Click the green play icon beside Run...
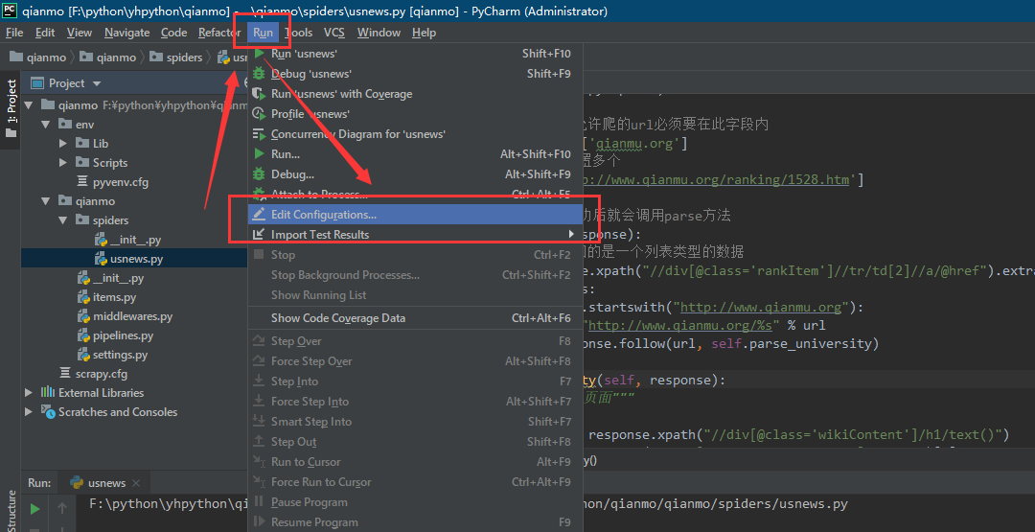 (260, 153)
